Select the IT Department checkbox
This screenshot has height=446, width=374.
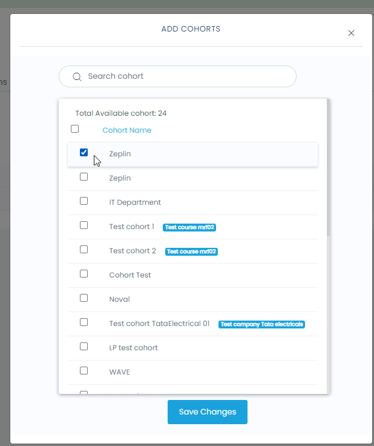84,201
